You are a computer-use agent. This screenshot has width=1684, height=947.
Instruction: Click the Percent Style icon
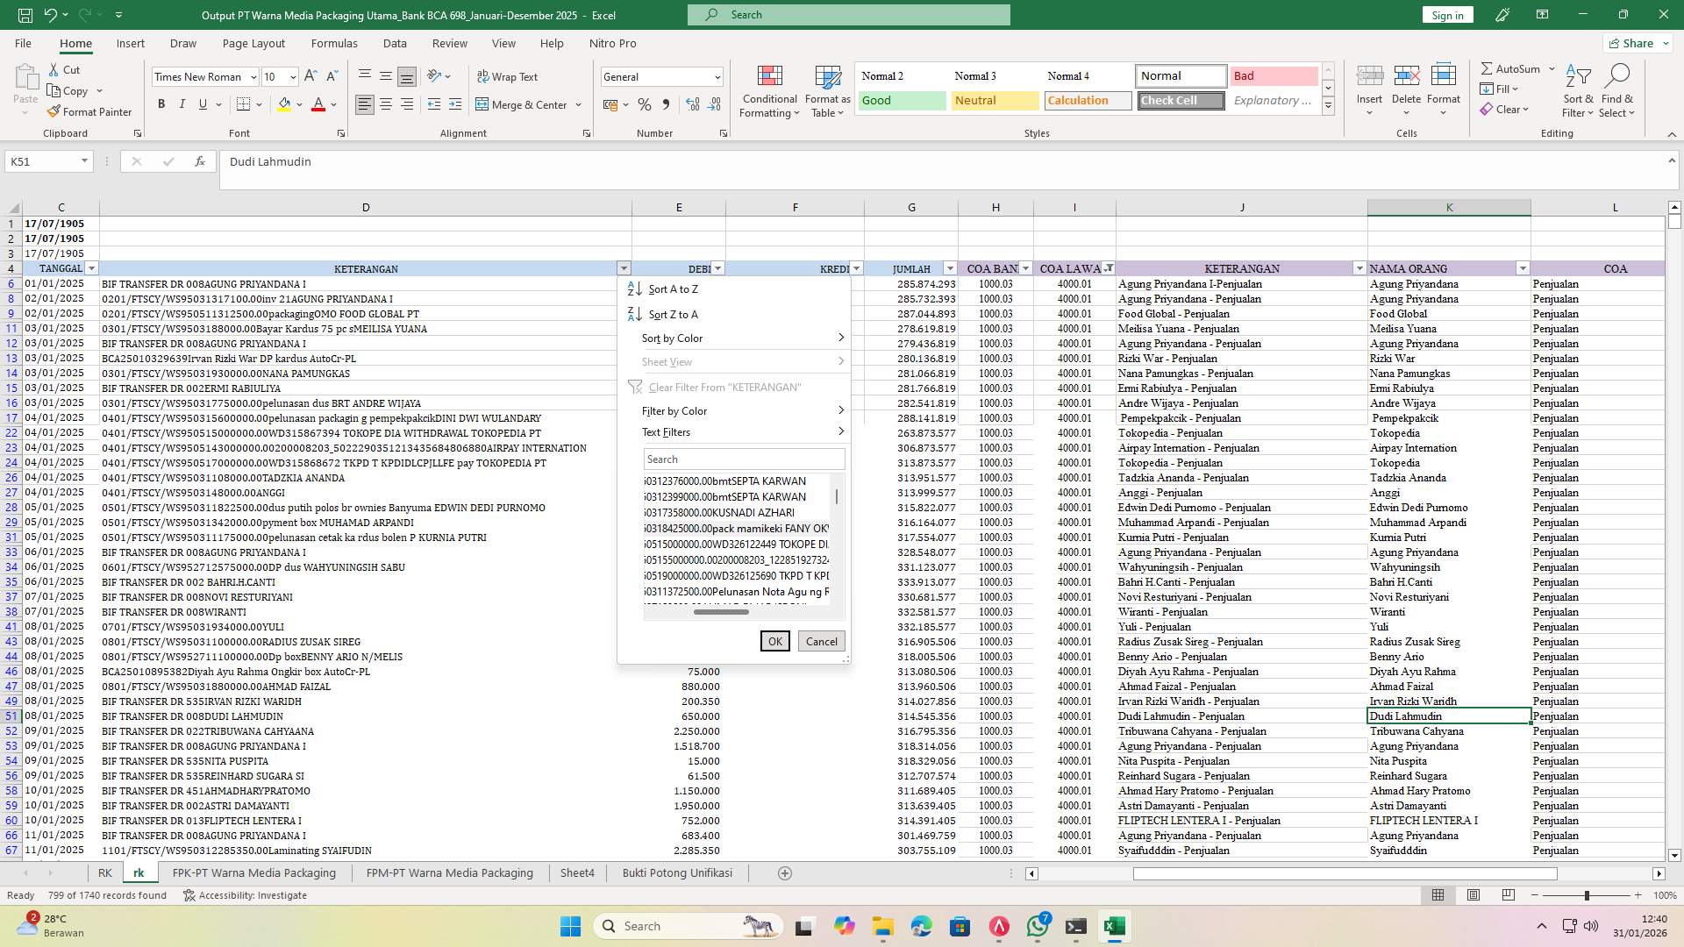tap(644, 104)
